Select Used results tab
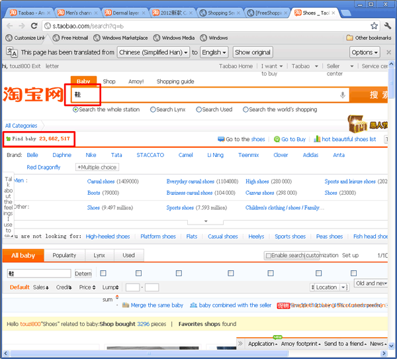 click(128, 255)
